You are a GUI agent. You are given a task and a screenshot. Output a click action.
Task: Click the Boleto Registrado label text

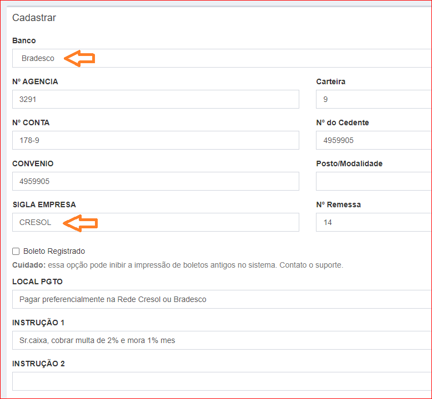(x=54, y=252)
